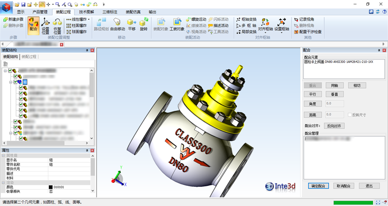Screen dimensions: 388x206
Task: Click the 距离 distance value field
Action: point(335,114)
